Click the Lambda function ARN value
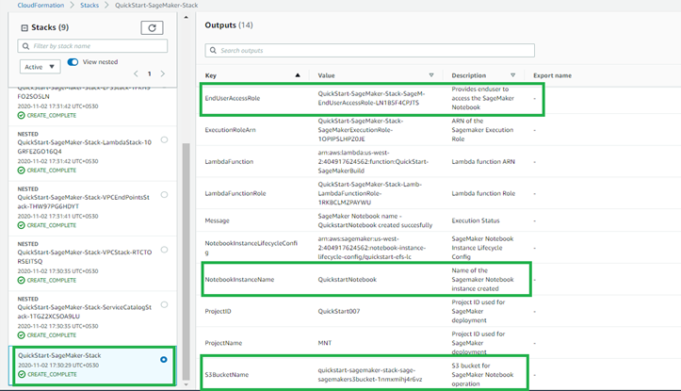 tap(373, 162)
